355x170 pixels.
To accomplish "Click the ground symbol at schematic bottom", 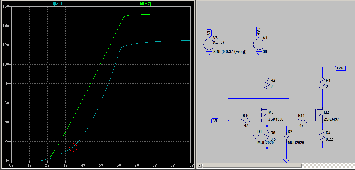I will click(x=287, y=161).
